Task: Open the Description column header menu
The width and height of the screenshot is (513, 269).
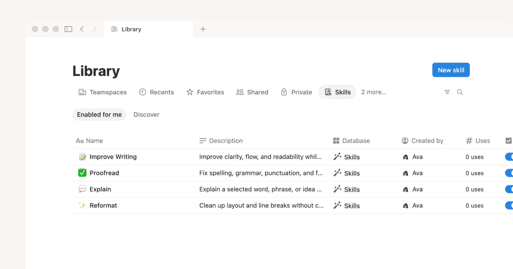Action: tap(221, 140)
